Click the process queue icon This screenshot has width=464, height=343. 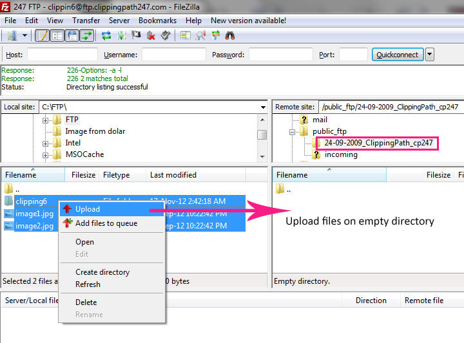tap(121, 36)
